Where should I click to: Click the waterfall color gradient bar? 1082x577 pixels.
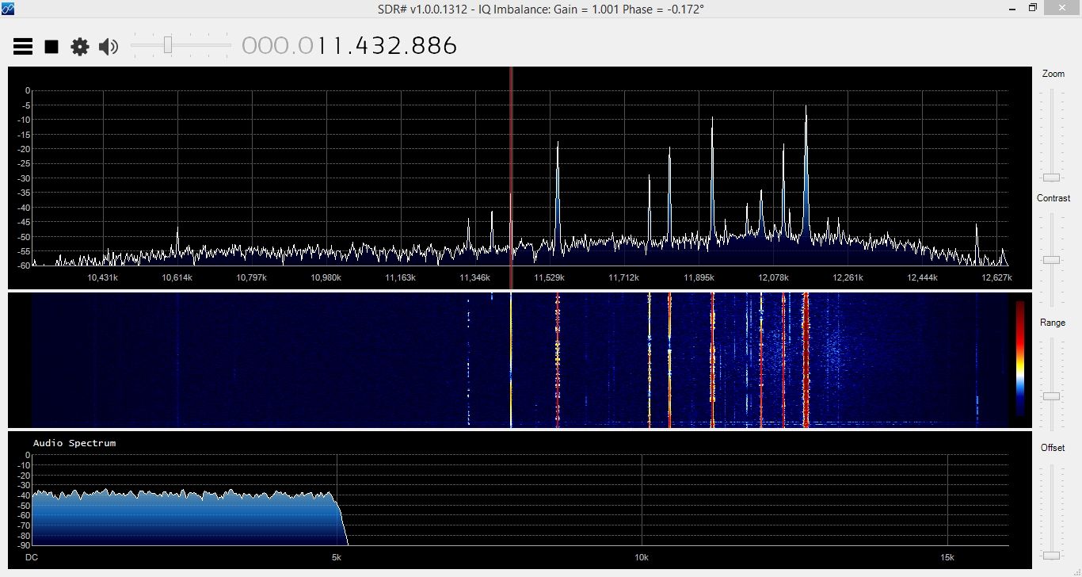[x=1019, y=358]
